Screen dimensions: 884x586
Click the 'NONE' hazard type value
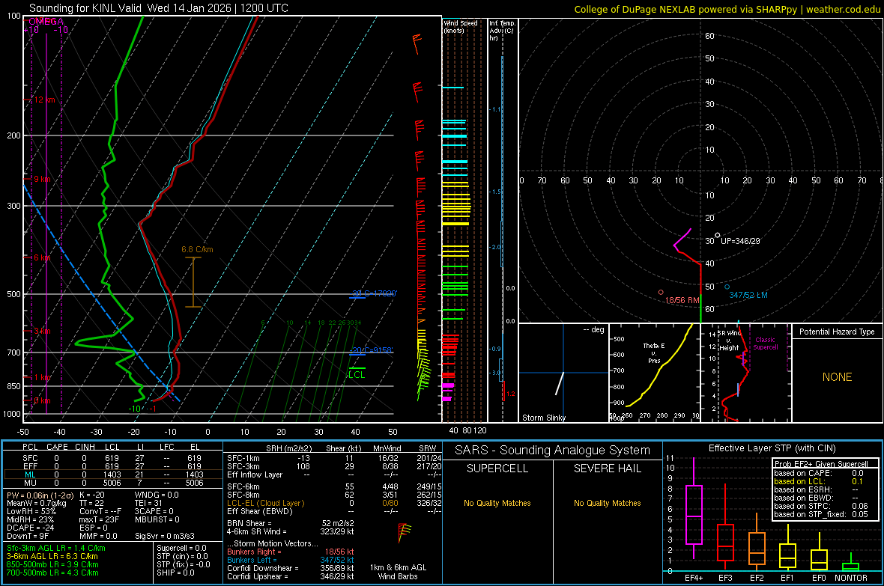[837, 377]
